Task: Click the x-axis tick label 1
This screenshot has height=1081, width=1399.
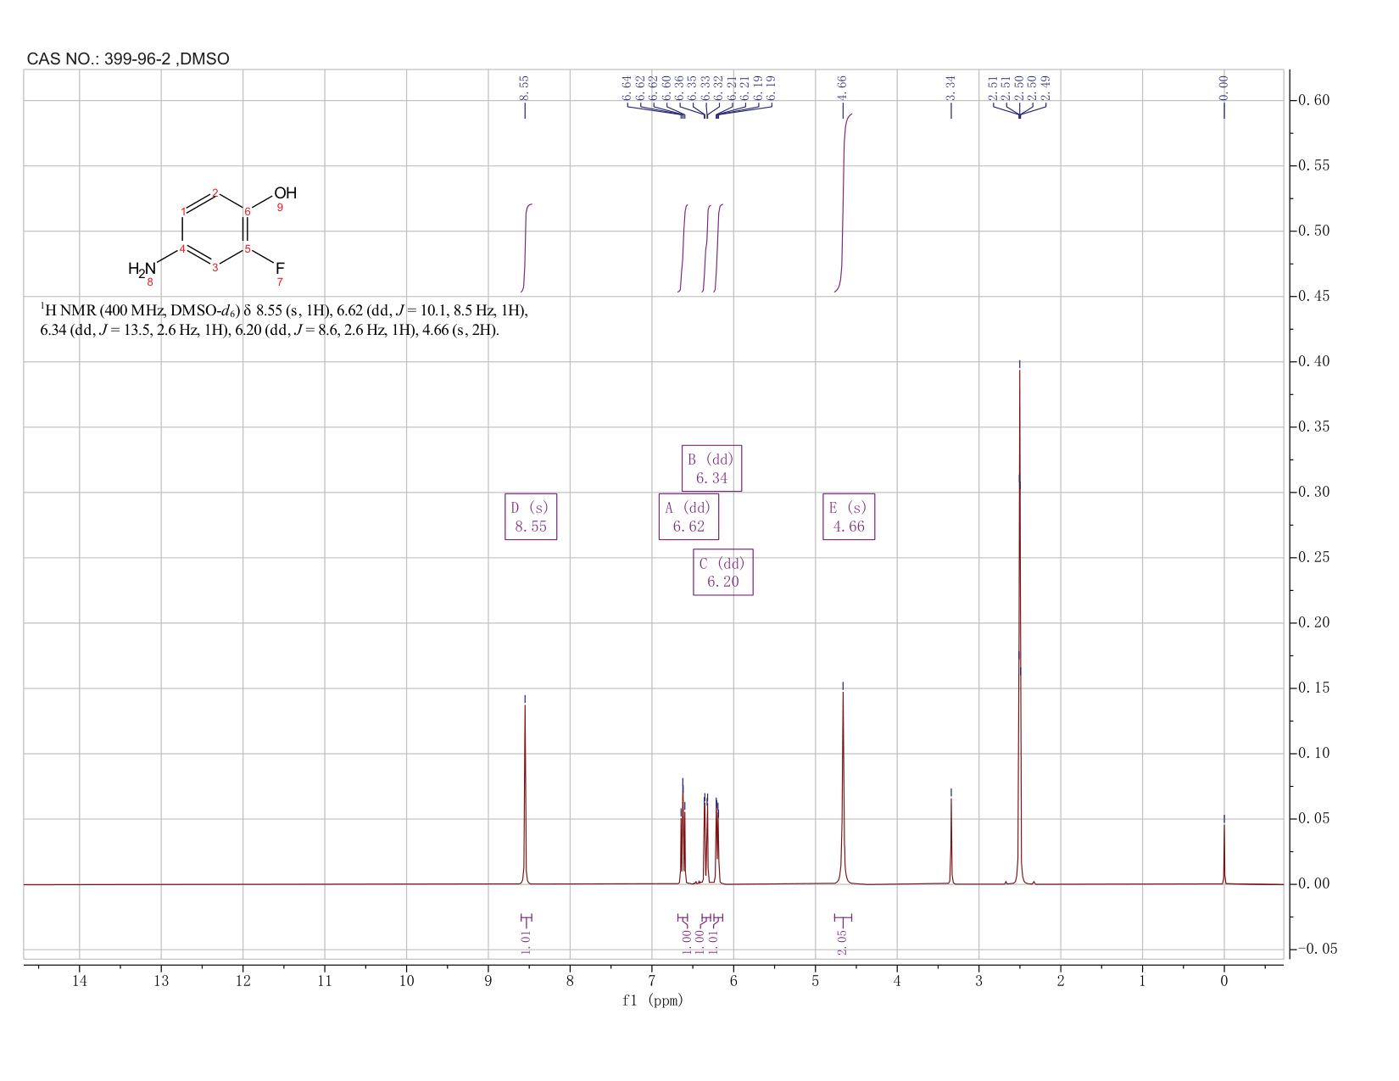Action: (x=1142, y=981)
